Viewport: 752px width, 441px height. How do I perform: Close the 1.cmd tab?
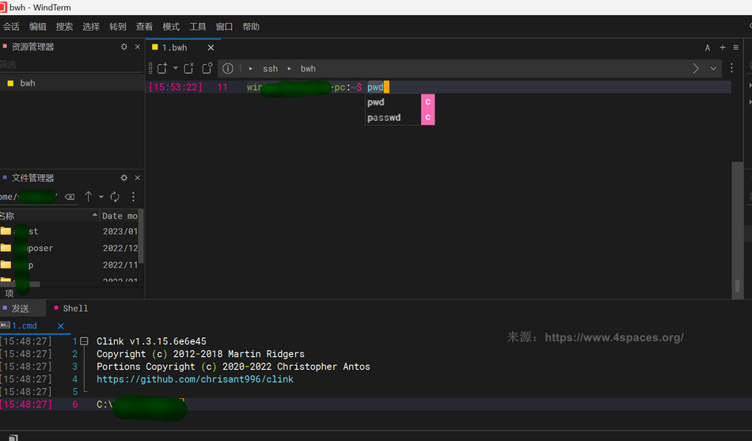pyautogui.click(x=60, y=325)
